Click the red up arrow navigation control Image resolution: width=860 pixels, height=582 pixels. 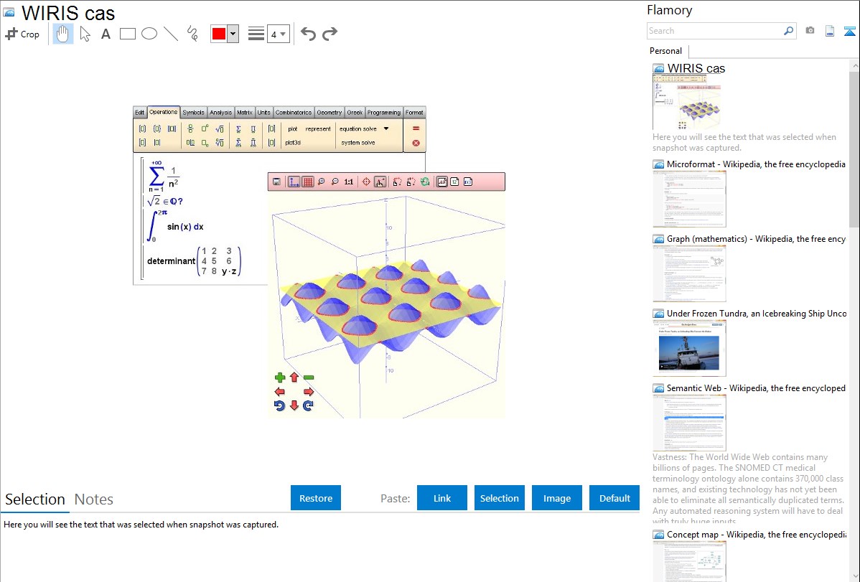pos(294,377)
